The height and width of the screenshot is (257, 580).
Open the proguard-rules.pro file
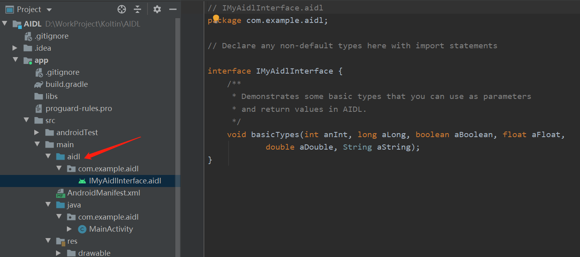(79, 108)
